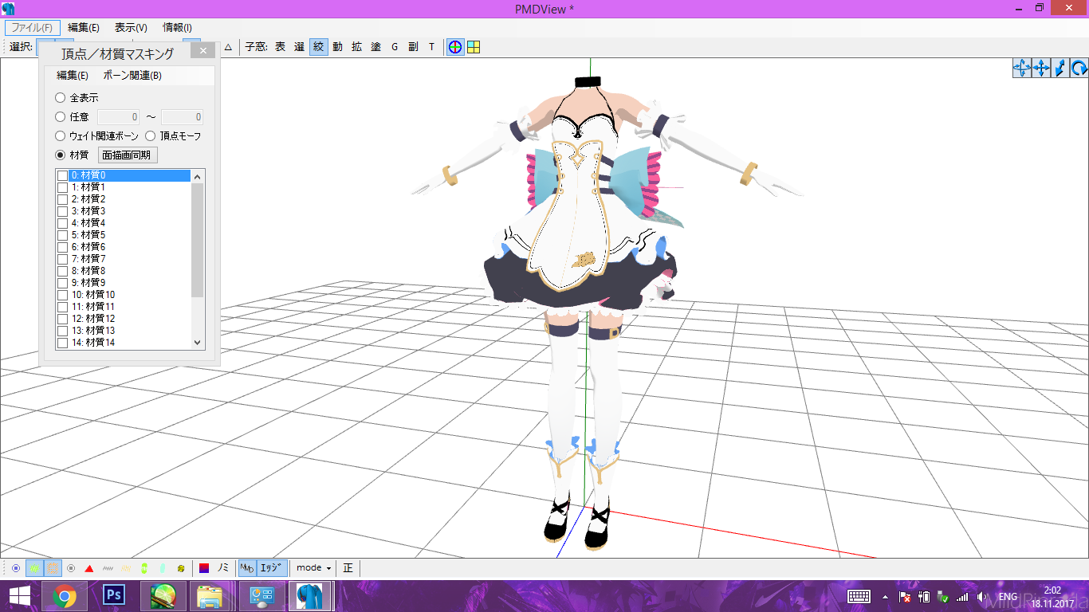Open the ボーン関連(B) menu
Screen dimensions: 1089x612
pyautogui.click(x=132, y=76)
